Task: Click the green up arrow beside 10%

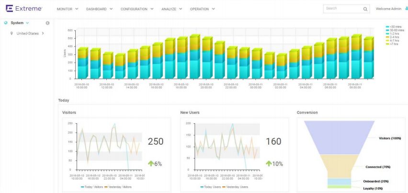Action: tap(269, 164)
